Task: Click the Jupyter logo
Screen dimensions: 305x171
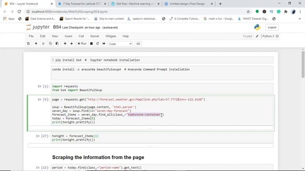Action: [x=38, y=27]
